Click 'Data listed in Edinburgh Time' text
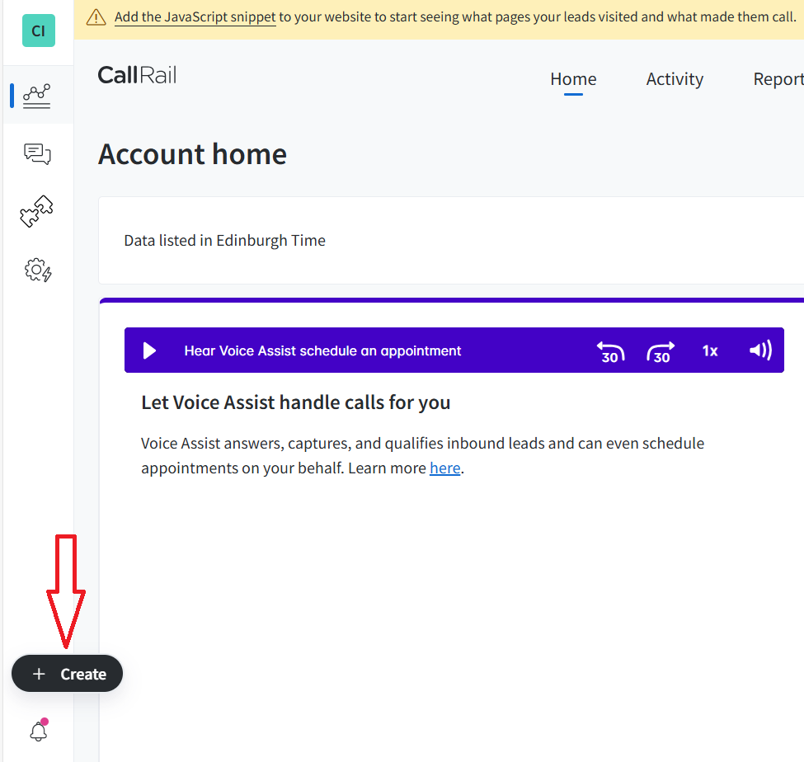 [x=224, y=241]
